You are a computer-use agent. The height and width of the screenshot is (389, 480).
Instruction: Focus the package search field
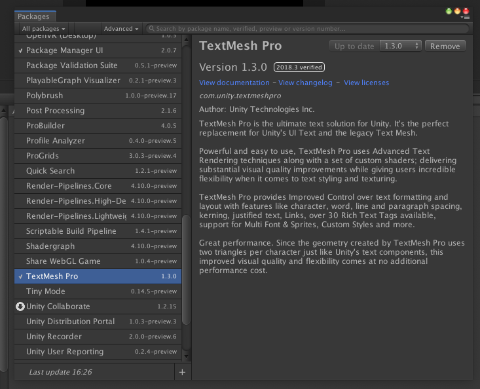pos(307,28)
